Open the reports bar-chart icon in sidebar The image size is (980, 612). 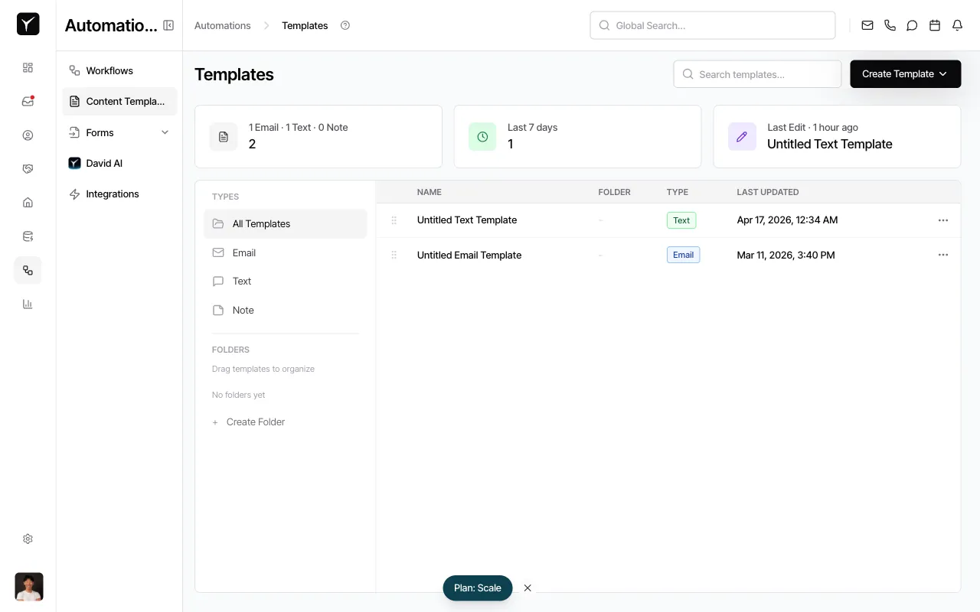[x=28, y=304]
